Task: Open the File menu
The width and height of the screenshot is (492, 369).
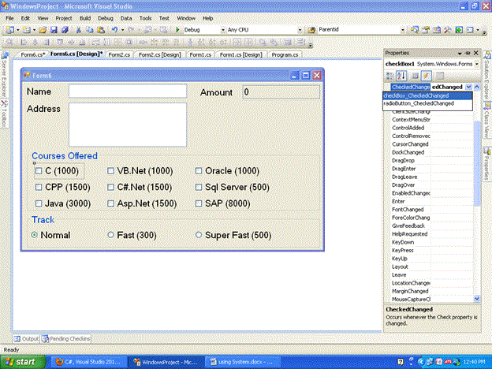Action: 9,18
